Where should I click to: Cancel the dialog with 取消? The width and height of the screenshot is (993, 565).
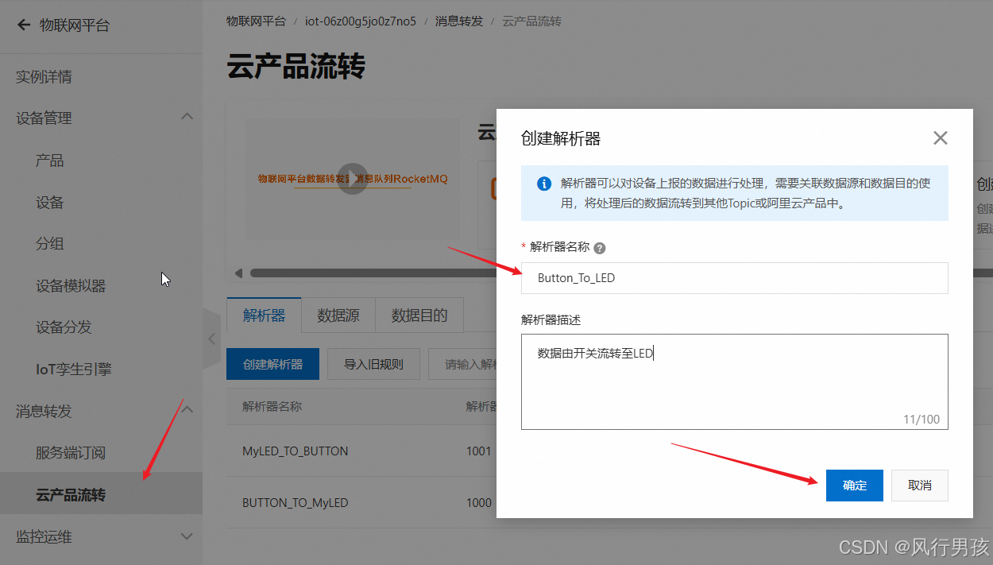(x=920, y=486)
